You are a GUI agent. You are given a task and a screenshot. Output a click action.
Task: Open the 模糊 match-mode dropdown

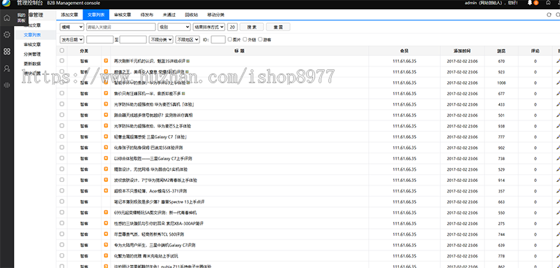click(72, 27)
